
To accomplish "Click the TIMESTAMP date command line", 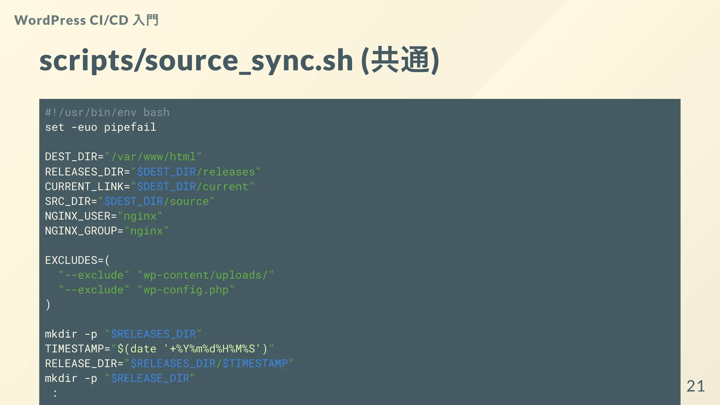I will pos(159,349).
